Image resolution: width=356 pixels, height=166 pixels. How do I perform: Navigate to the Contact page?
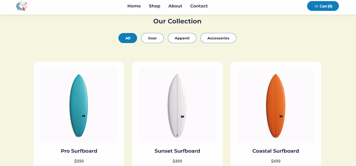click(199, 6)
